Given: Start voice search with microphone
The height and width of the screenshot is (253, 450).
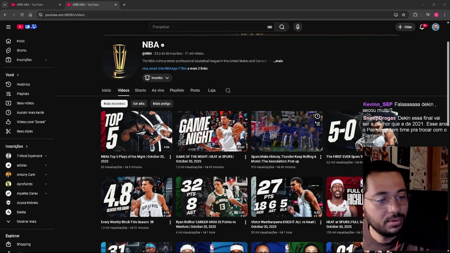Looking at the screenshot, I should pyautogui.click(x=298, y=27).
